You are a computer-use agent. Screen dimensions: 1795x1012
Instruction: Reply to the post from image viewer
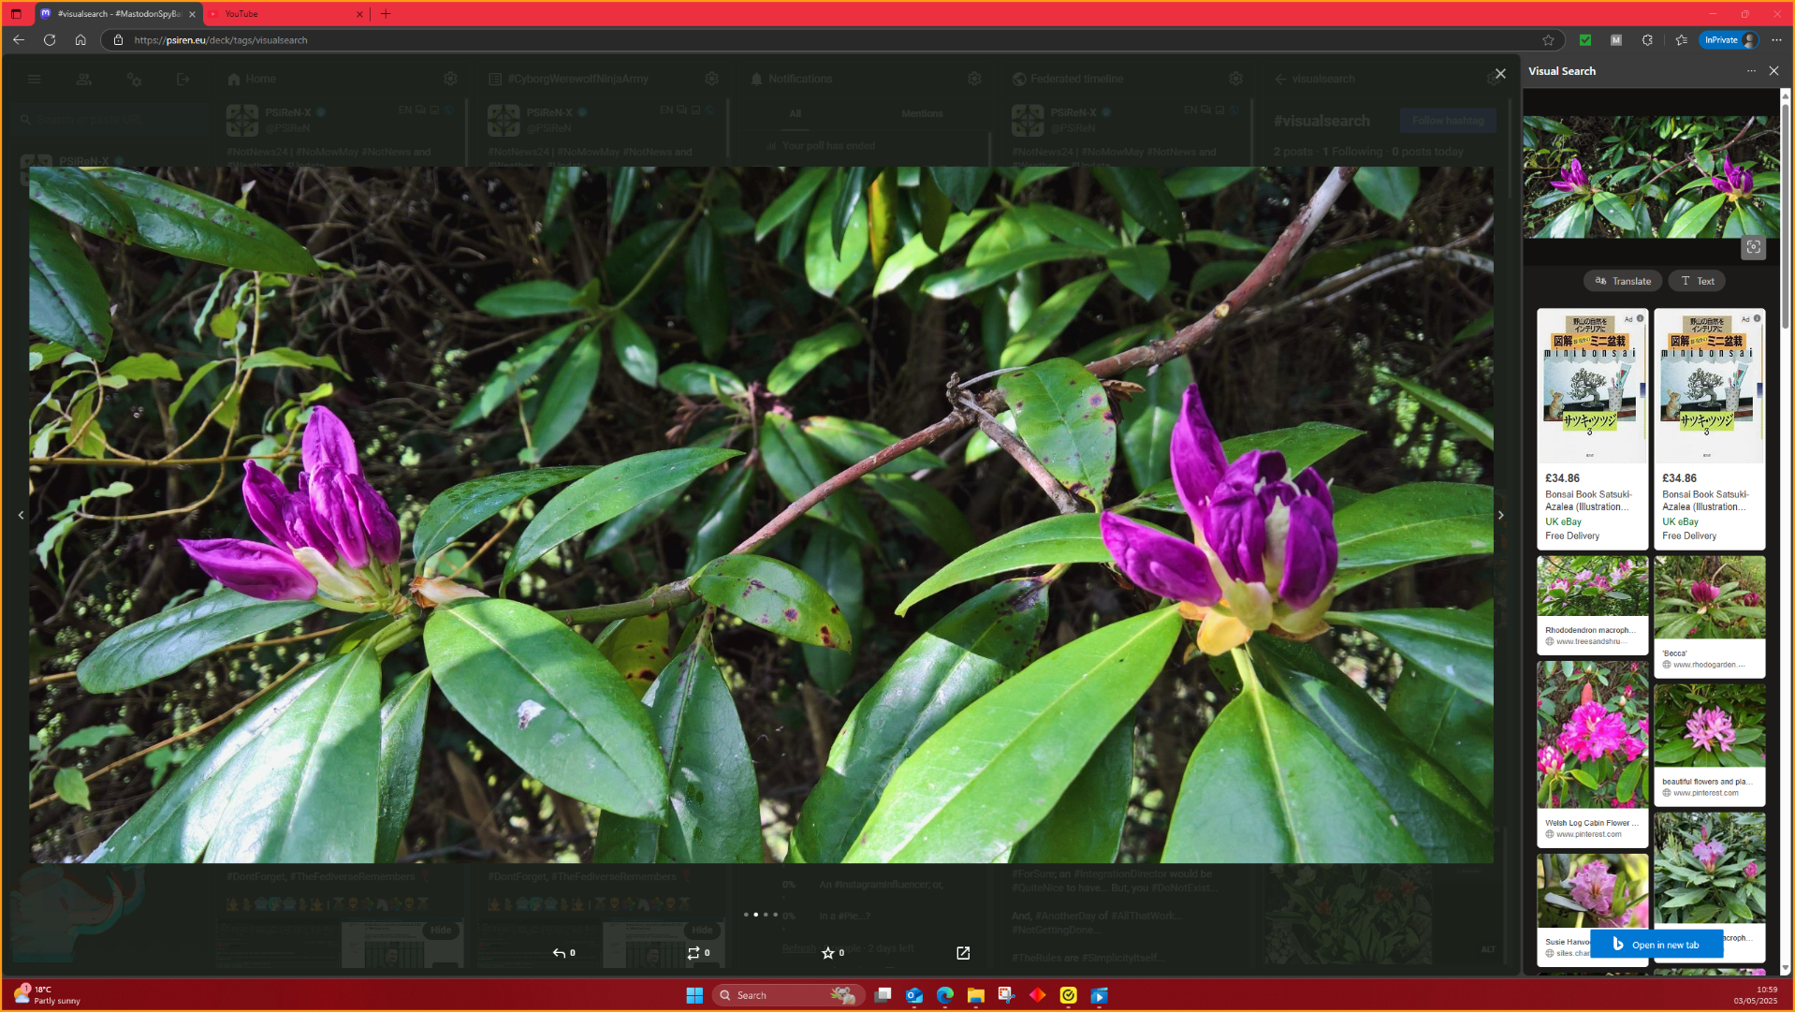point(563,953)
